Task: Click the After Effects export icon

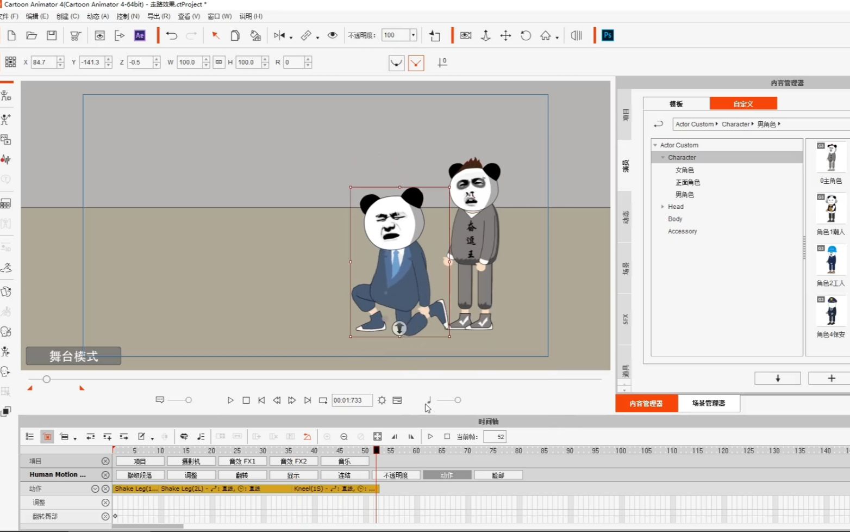Action: pos(140,35)
